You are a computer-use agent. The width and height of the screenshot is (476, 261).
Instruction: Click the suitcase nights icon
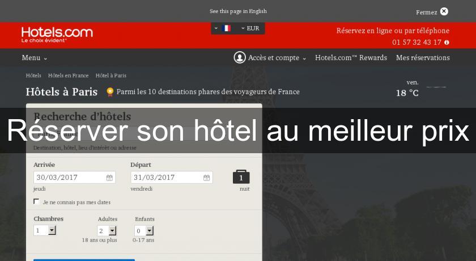241,177
